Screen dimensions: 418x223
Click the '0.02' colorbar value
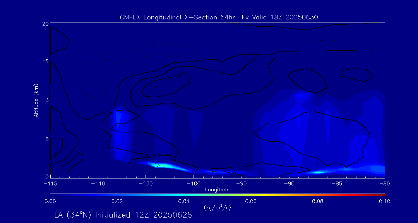click(117, 201)
